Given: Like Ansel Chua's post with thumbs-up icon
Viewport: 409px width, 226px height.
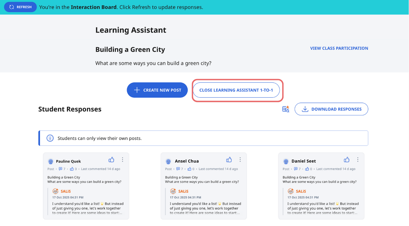Looking at the screenshot, I should (229, 160).
